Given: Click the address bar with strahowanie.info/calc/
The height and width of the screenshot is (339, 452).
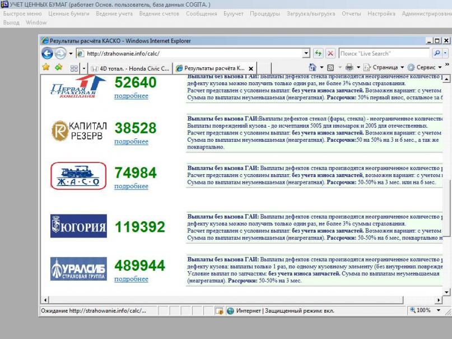Looking at the screenshot, I should coord(189,53).
